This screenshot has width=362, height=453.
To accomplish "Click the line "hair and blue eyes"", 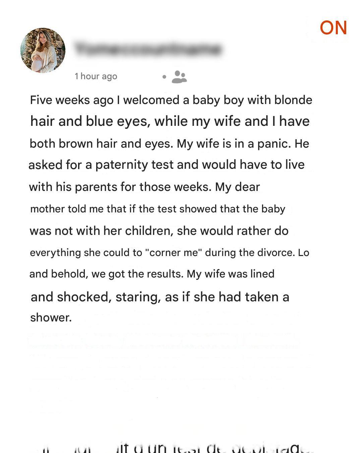I will click(x=170, y=121).
